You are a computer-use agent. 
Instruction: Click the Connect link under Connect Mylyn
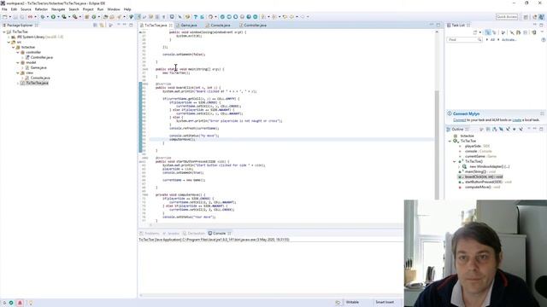(460, 119)
